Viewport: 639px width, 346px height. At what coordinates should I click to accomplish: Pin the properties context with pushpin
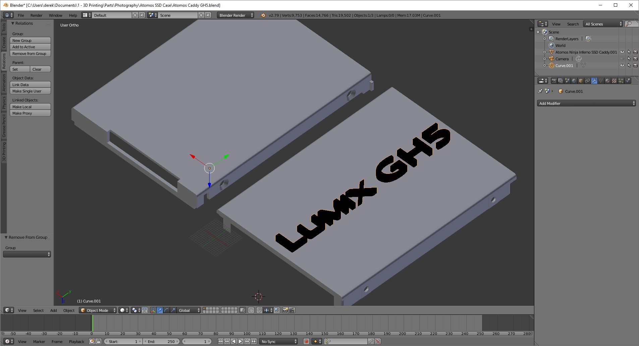(x=540, y=91)
